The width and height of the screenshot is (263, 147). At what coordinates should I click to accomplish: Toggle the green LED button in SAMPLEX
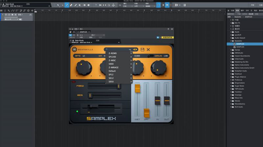[77, 111]
